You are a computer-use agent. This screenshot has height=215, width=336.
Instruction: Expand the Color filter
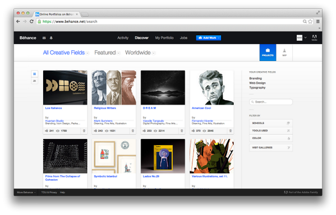pyautogui.click(x=271, y=138)
